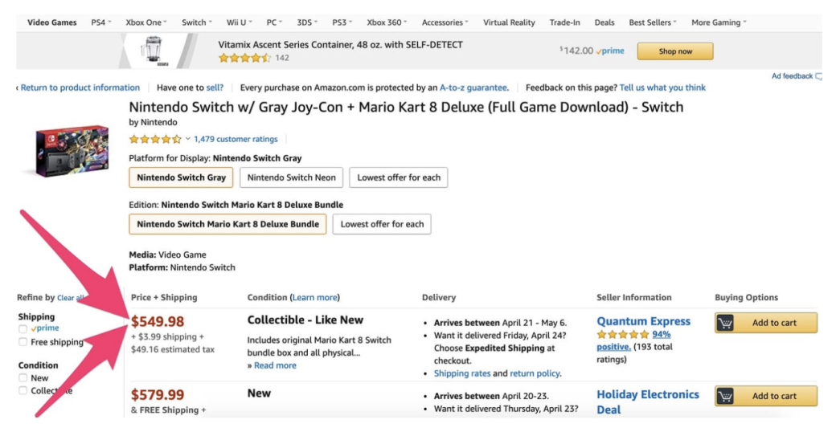Select the Nintendo Switch Neon option
This screenshot has width=836, height=436.
tap(292, 177)
